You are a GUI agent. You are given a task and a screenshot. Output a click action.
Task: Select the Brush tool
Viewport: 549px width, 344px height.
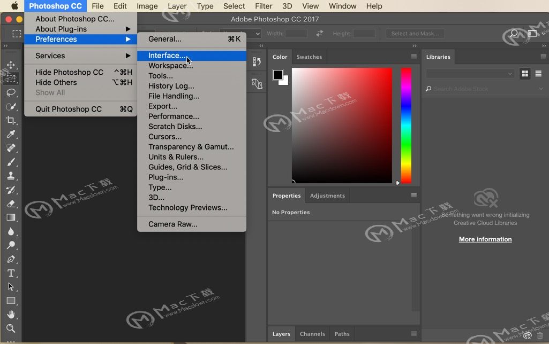tap(11, 162)
